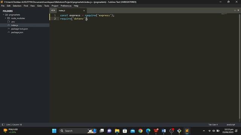Image resolution: width=241 pixels, height=135 pixels.
Task: Open Microsoft Word from taskbar
Action: pos(164,131)
